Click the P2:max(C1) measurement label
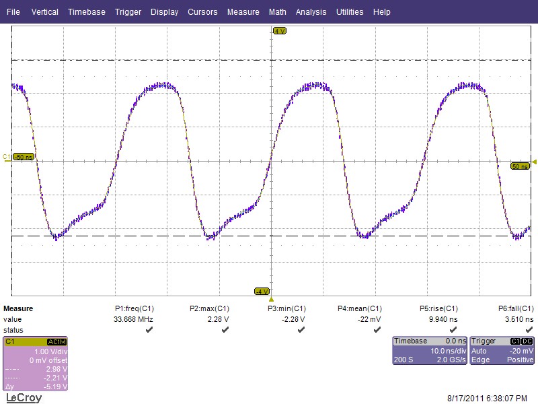This screenshot has width=538, height=404. [209, 308]
